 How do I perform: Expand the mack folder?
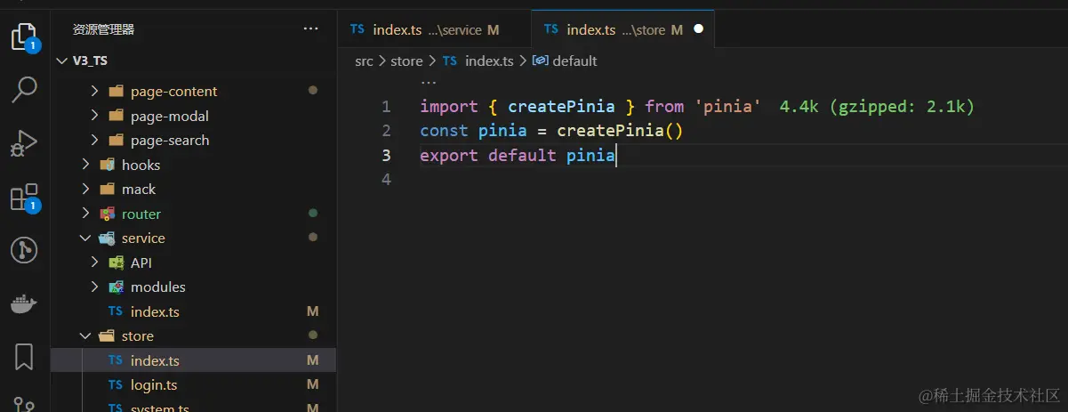click(85, 189)
